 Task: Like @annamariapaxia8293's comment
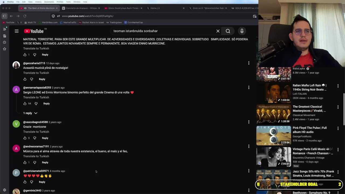tap(25, 103)
